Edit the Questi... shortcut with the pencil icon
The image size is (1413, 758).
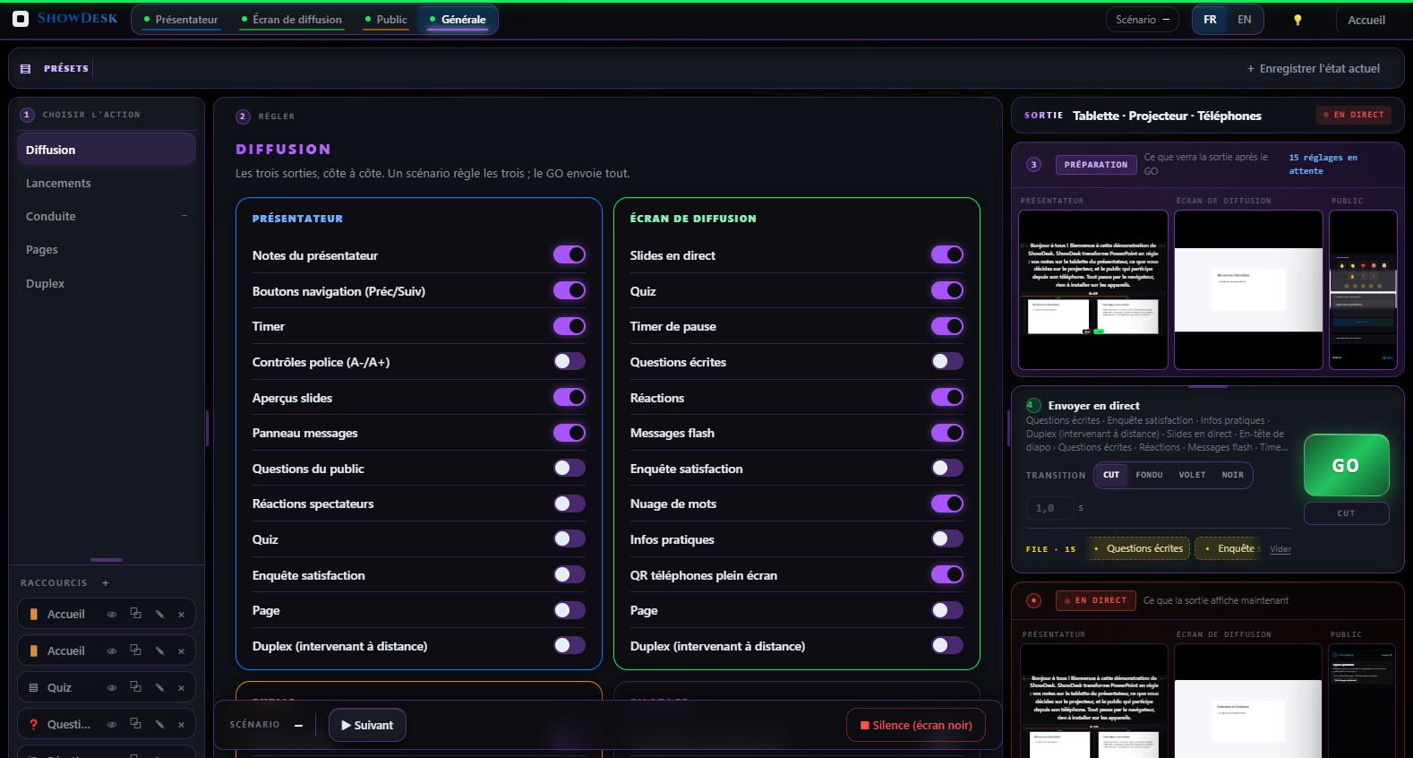coord(159,725)
